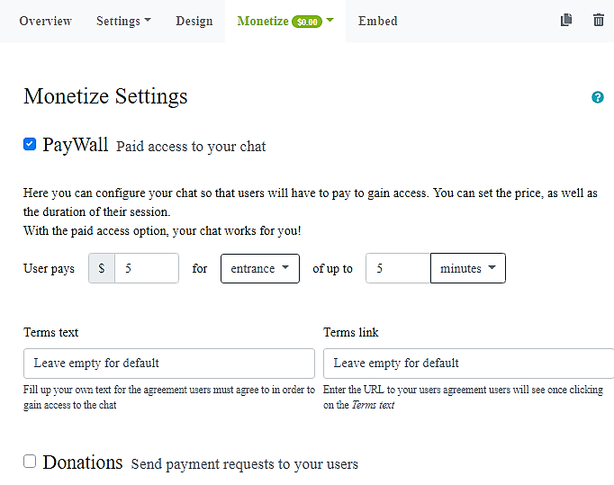Click the Terms text input field
This screenshot has height=485, width=614.
169,364
